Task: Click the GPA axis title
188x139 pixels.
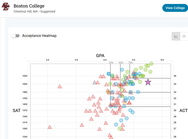Action: click(x=100, y=55)
